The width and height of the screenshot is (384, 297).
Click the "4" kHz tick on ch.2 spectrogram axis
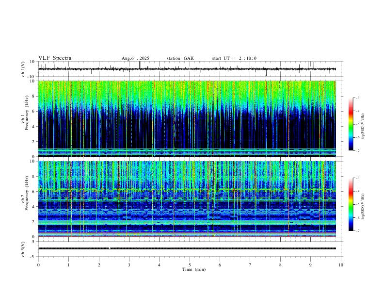(33, 207)
